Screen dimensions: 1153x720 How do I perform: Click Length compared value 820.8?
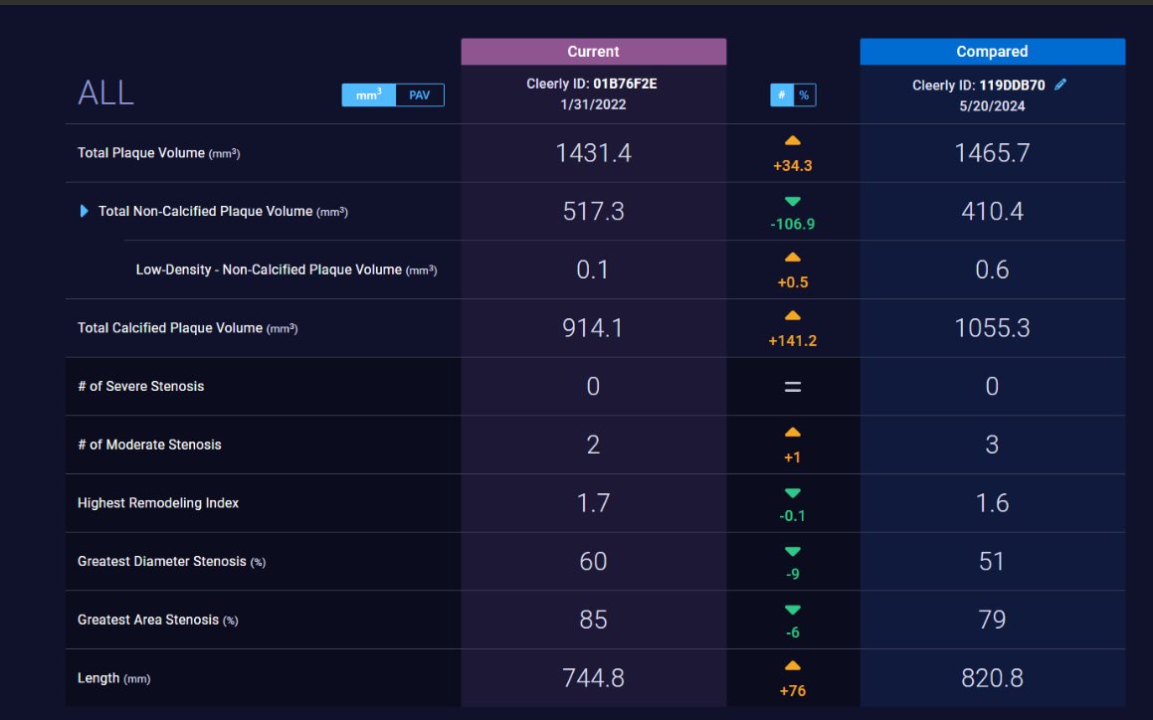(x=992, y=678)
